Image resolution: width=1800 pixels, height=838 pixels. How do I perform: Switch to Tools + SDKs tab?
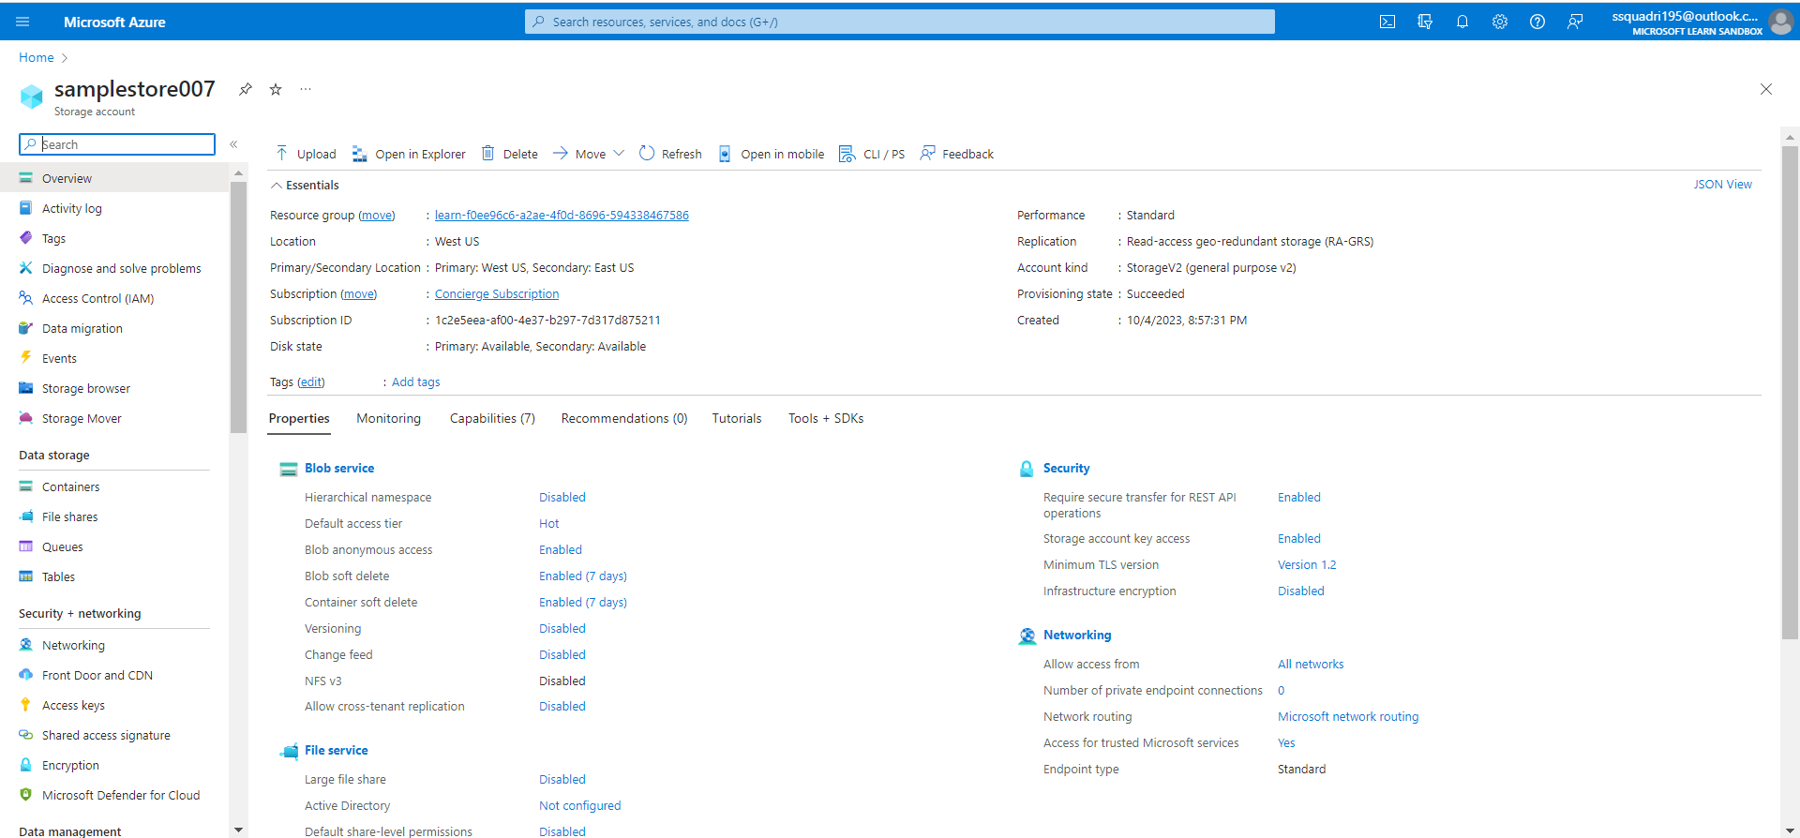coord(826,418)
